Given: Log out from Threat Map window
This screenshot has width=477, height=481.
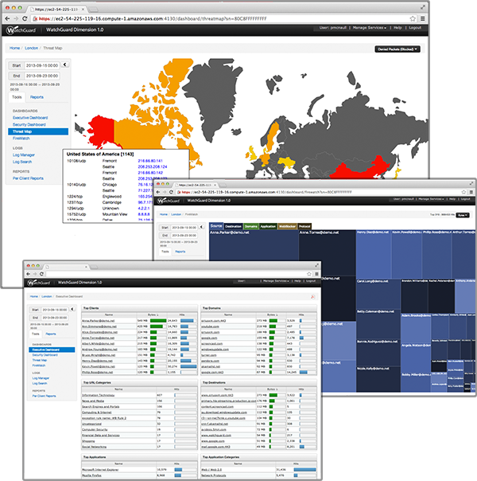Looking at the screenshot, I should pos(415,28).
